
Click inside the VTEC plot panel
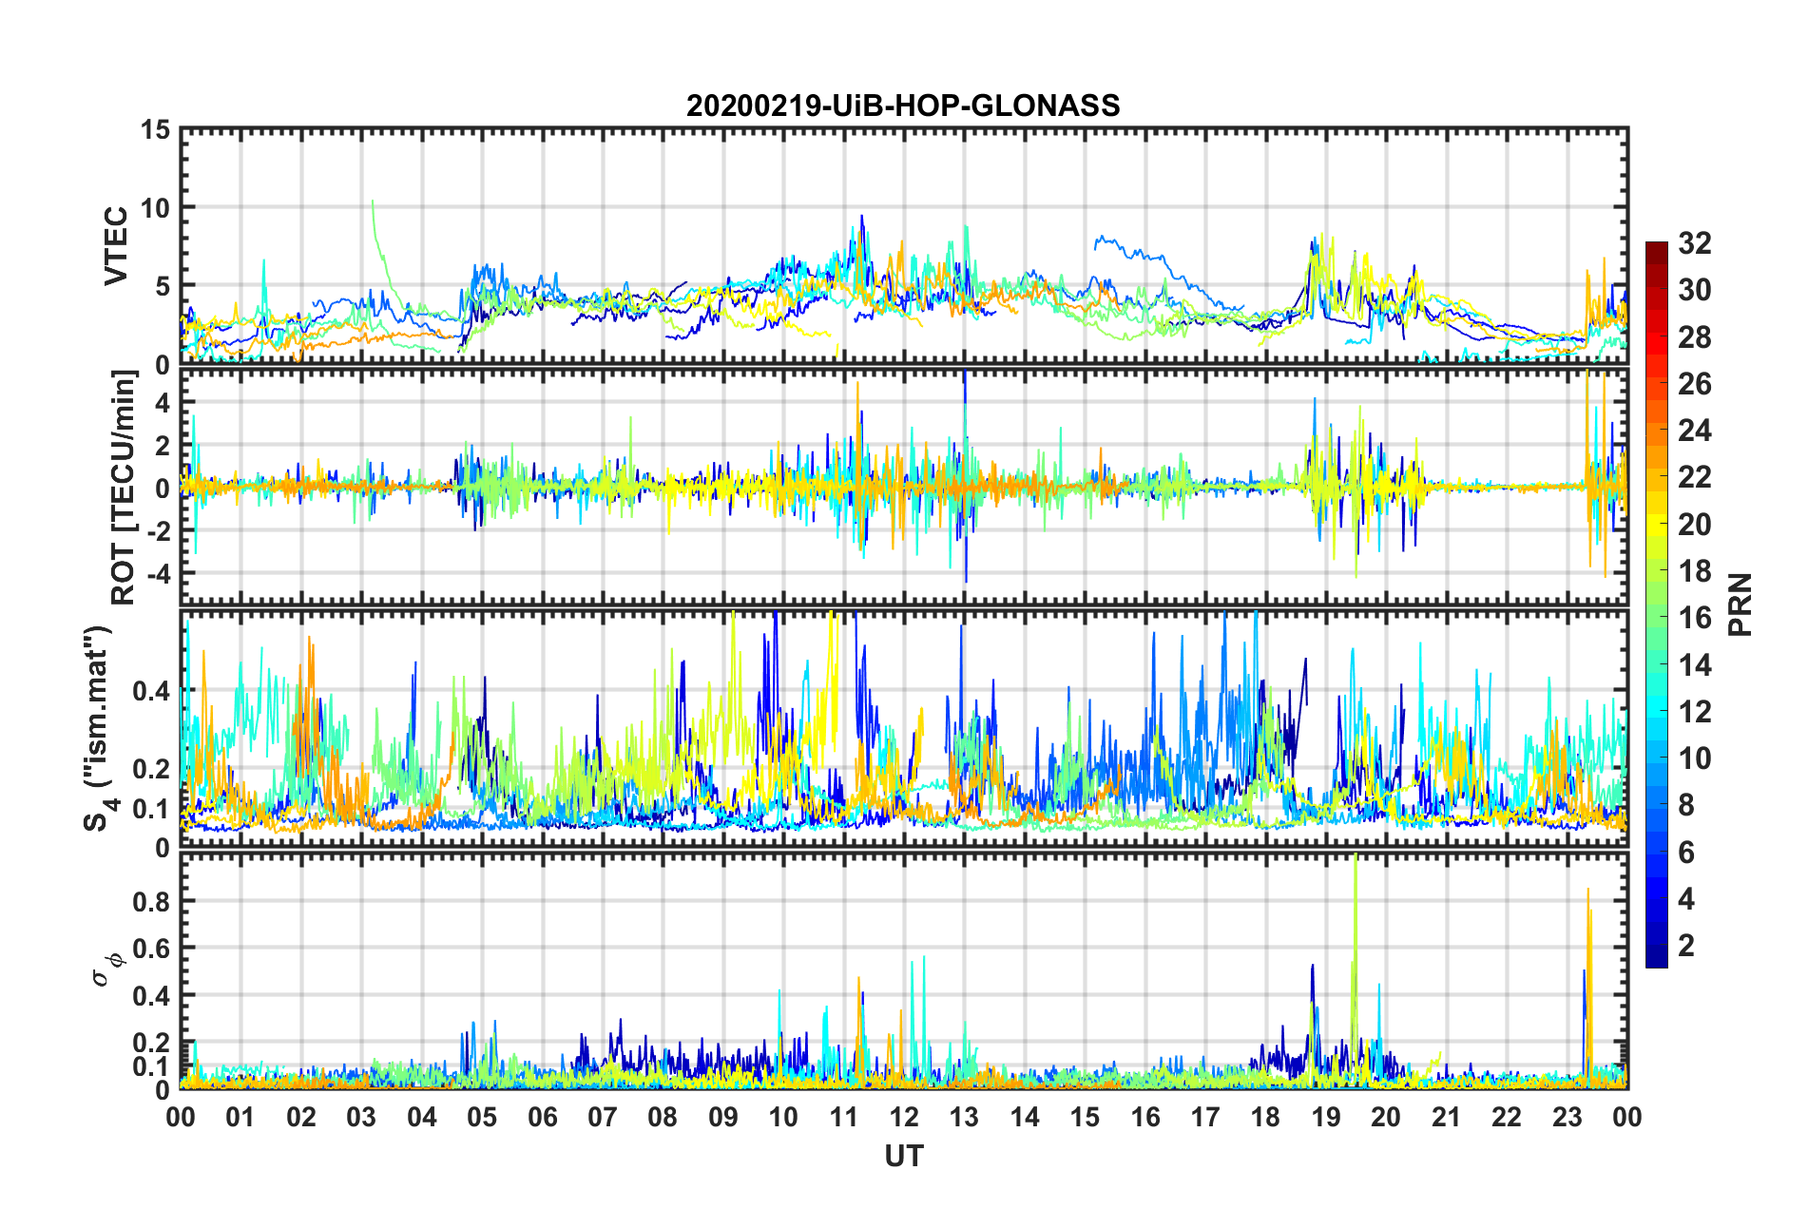pyautogui.click(x=904, y=246)
